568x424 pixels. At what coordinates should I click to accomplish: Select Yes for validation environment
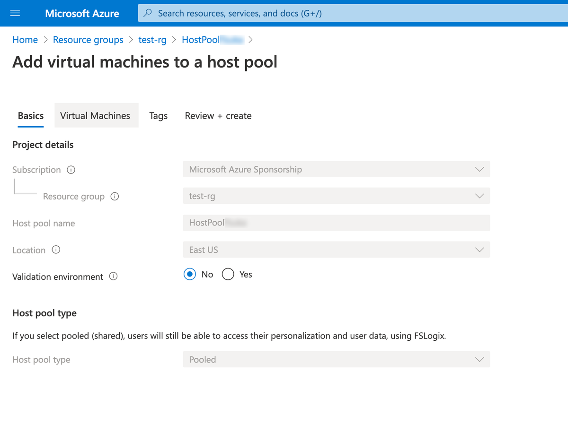coord(228,275)
